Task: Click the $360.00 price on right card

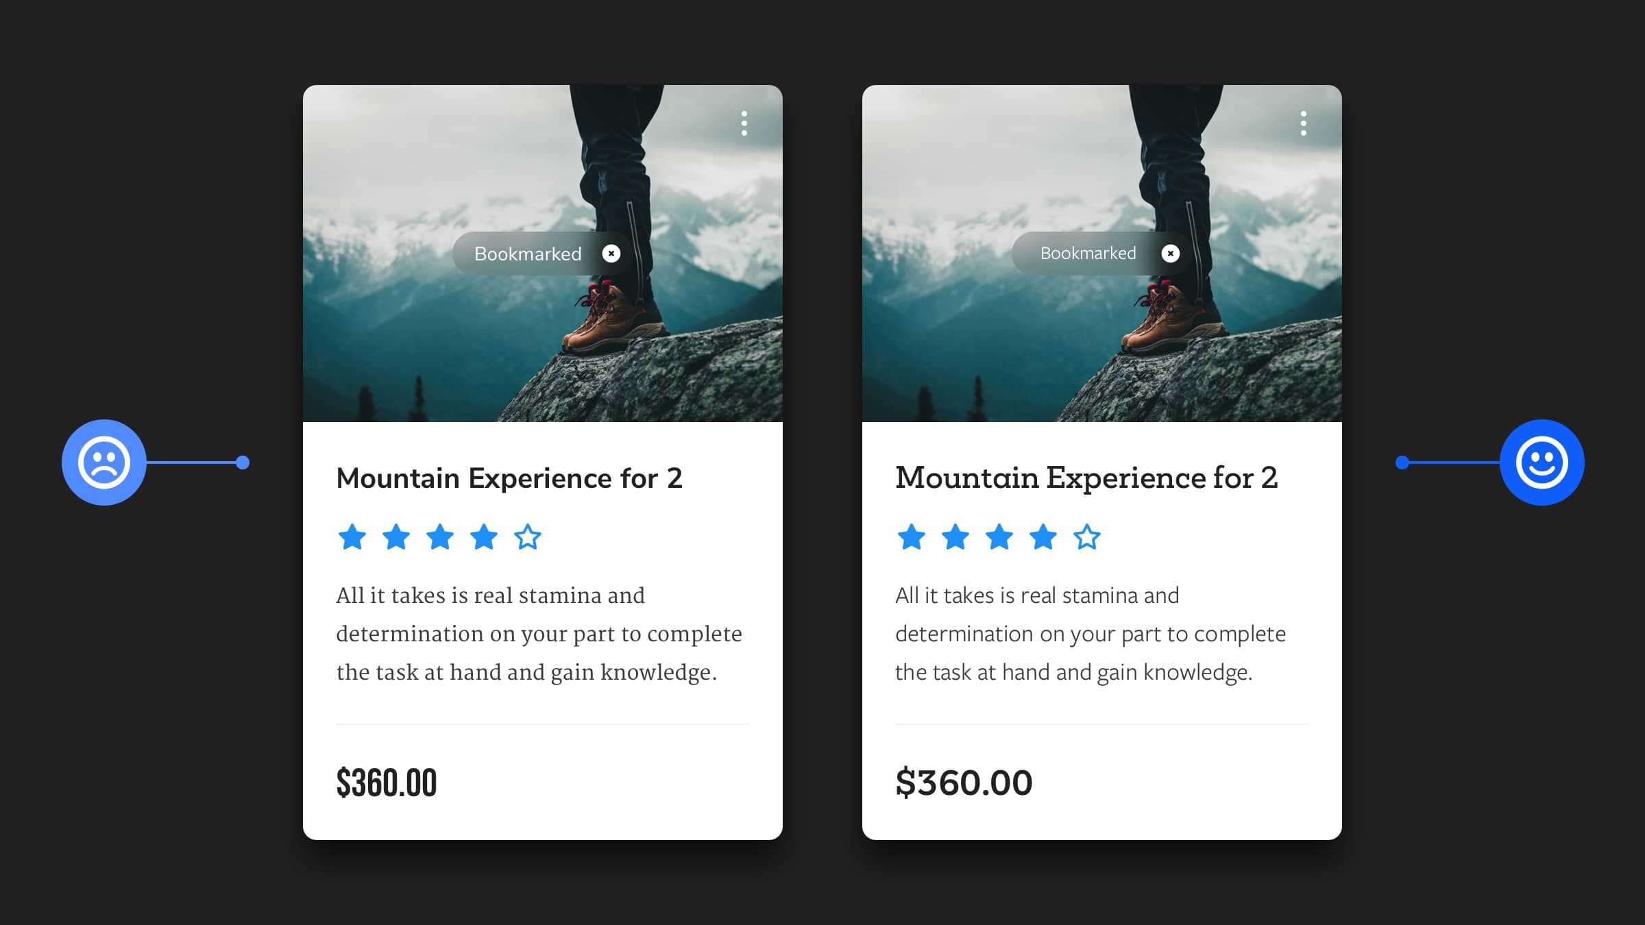Action: [x=964, y=782]
